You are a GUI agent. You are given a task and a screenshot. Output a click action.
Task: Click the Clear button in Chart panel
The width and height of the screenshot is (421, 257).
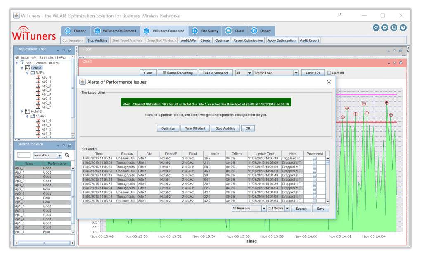(148, 73)
